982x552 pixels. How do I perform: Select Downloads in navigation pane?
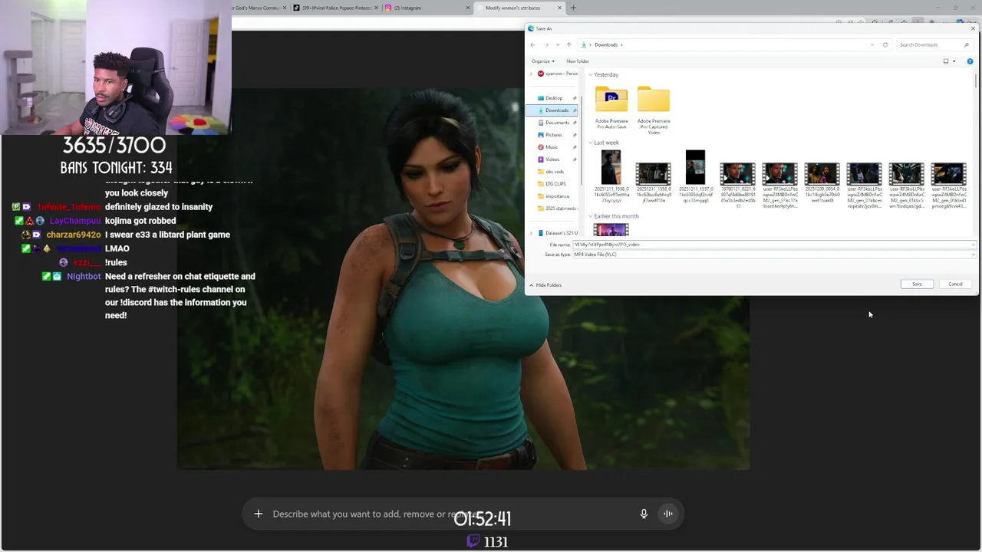pyautogui.click(x=552, y=110)
